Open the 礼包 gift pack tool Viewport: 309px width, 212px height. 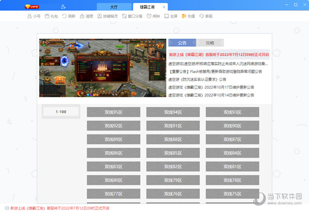51,16
